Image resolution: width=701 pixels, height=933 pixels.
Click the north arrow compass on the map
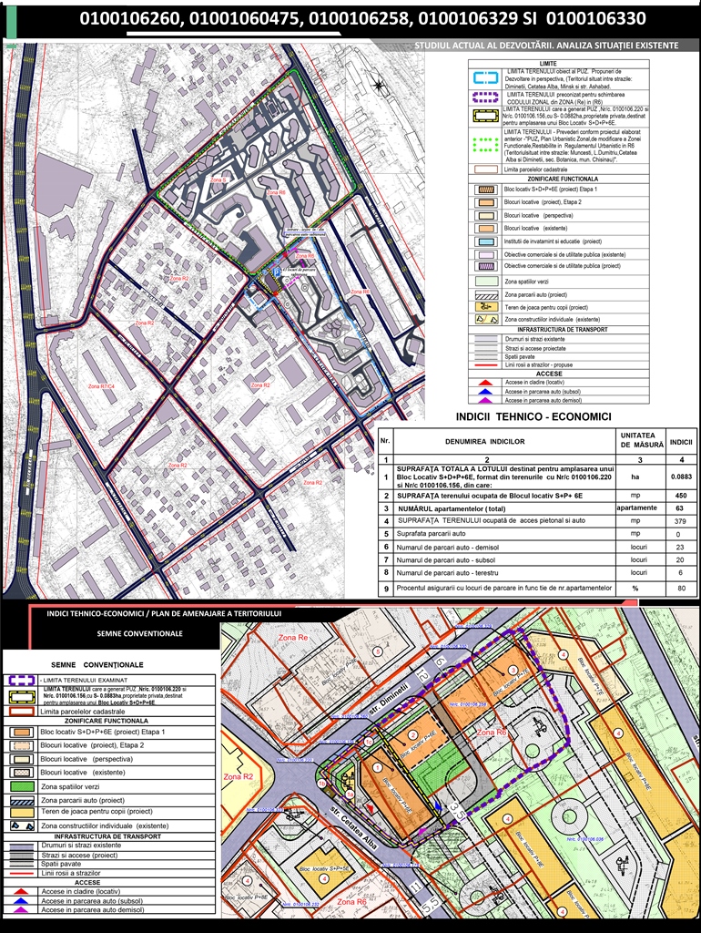coord(377,87)
